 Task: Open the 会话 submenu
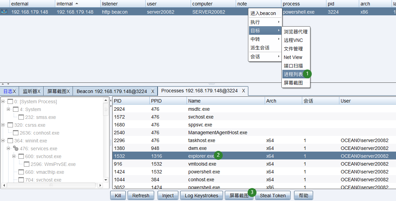[x=265, y=57]
